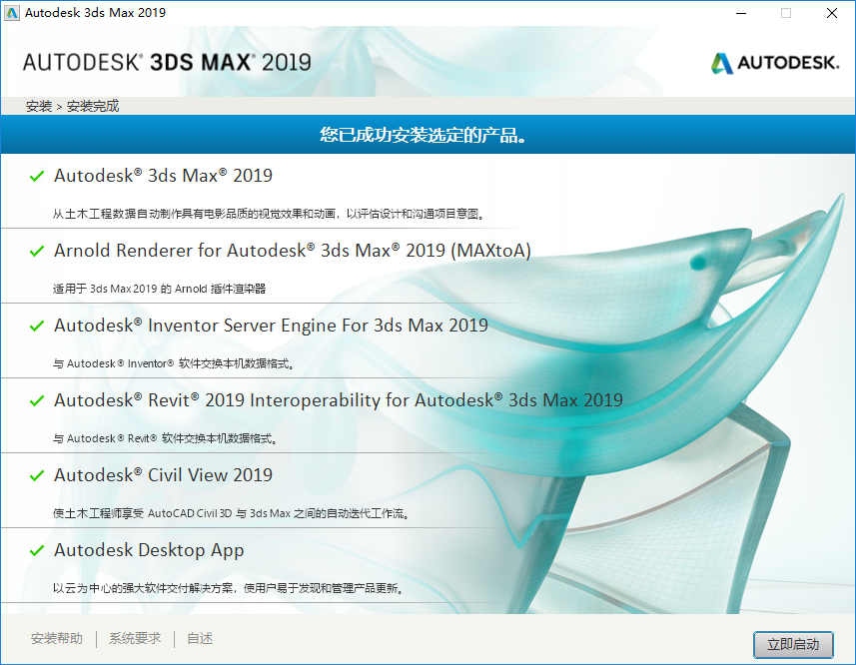
Task: Select the Autodesk Desktop App title
Action: coord(149,550)
